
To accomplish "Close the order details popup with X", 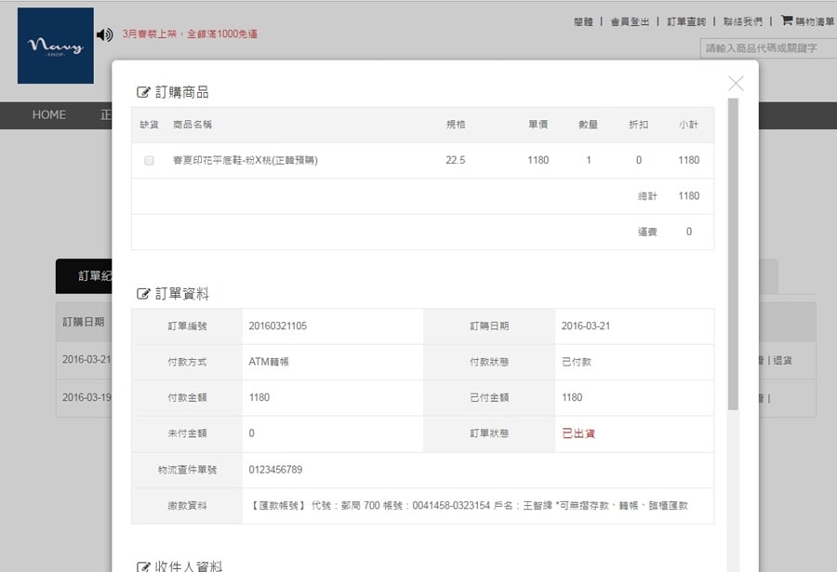I will pyautogui.click(x=736, y=84).
